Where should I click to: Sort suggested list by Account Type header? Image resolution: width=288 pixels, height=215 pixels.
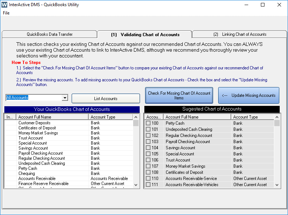tap(253, 117)
